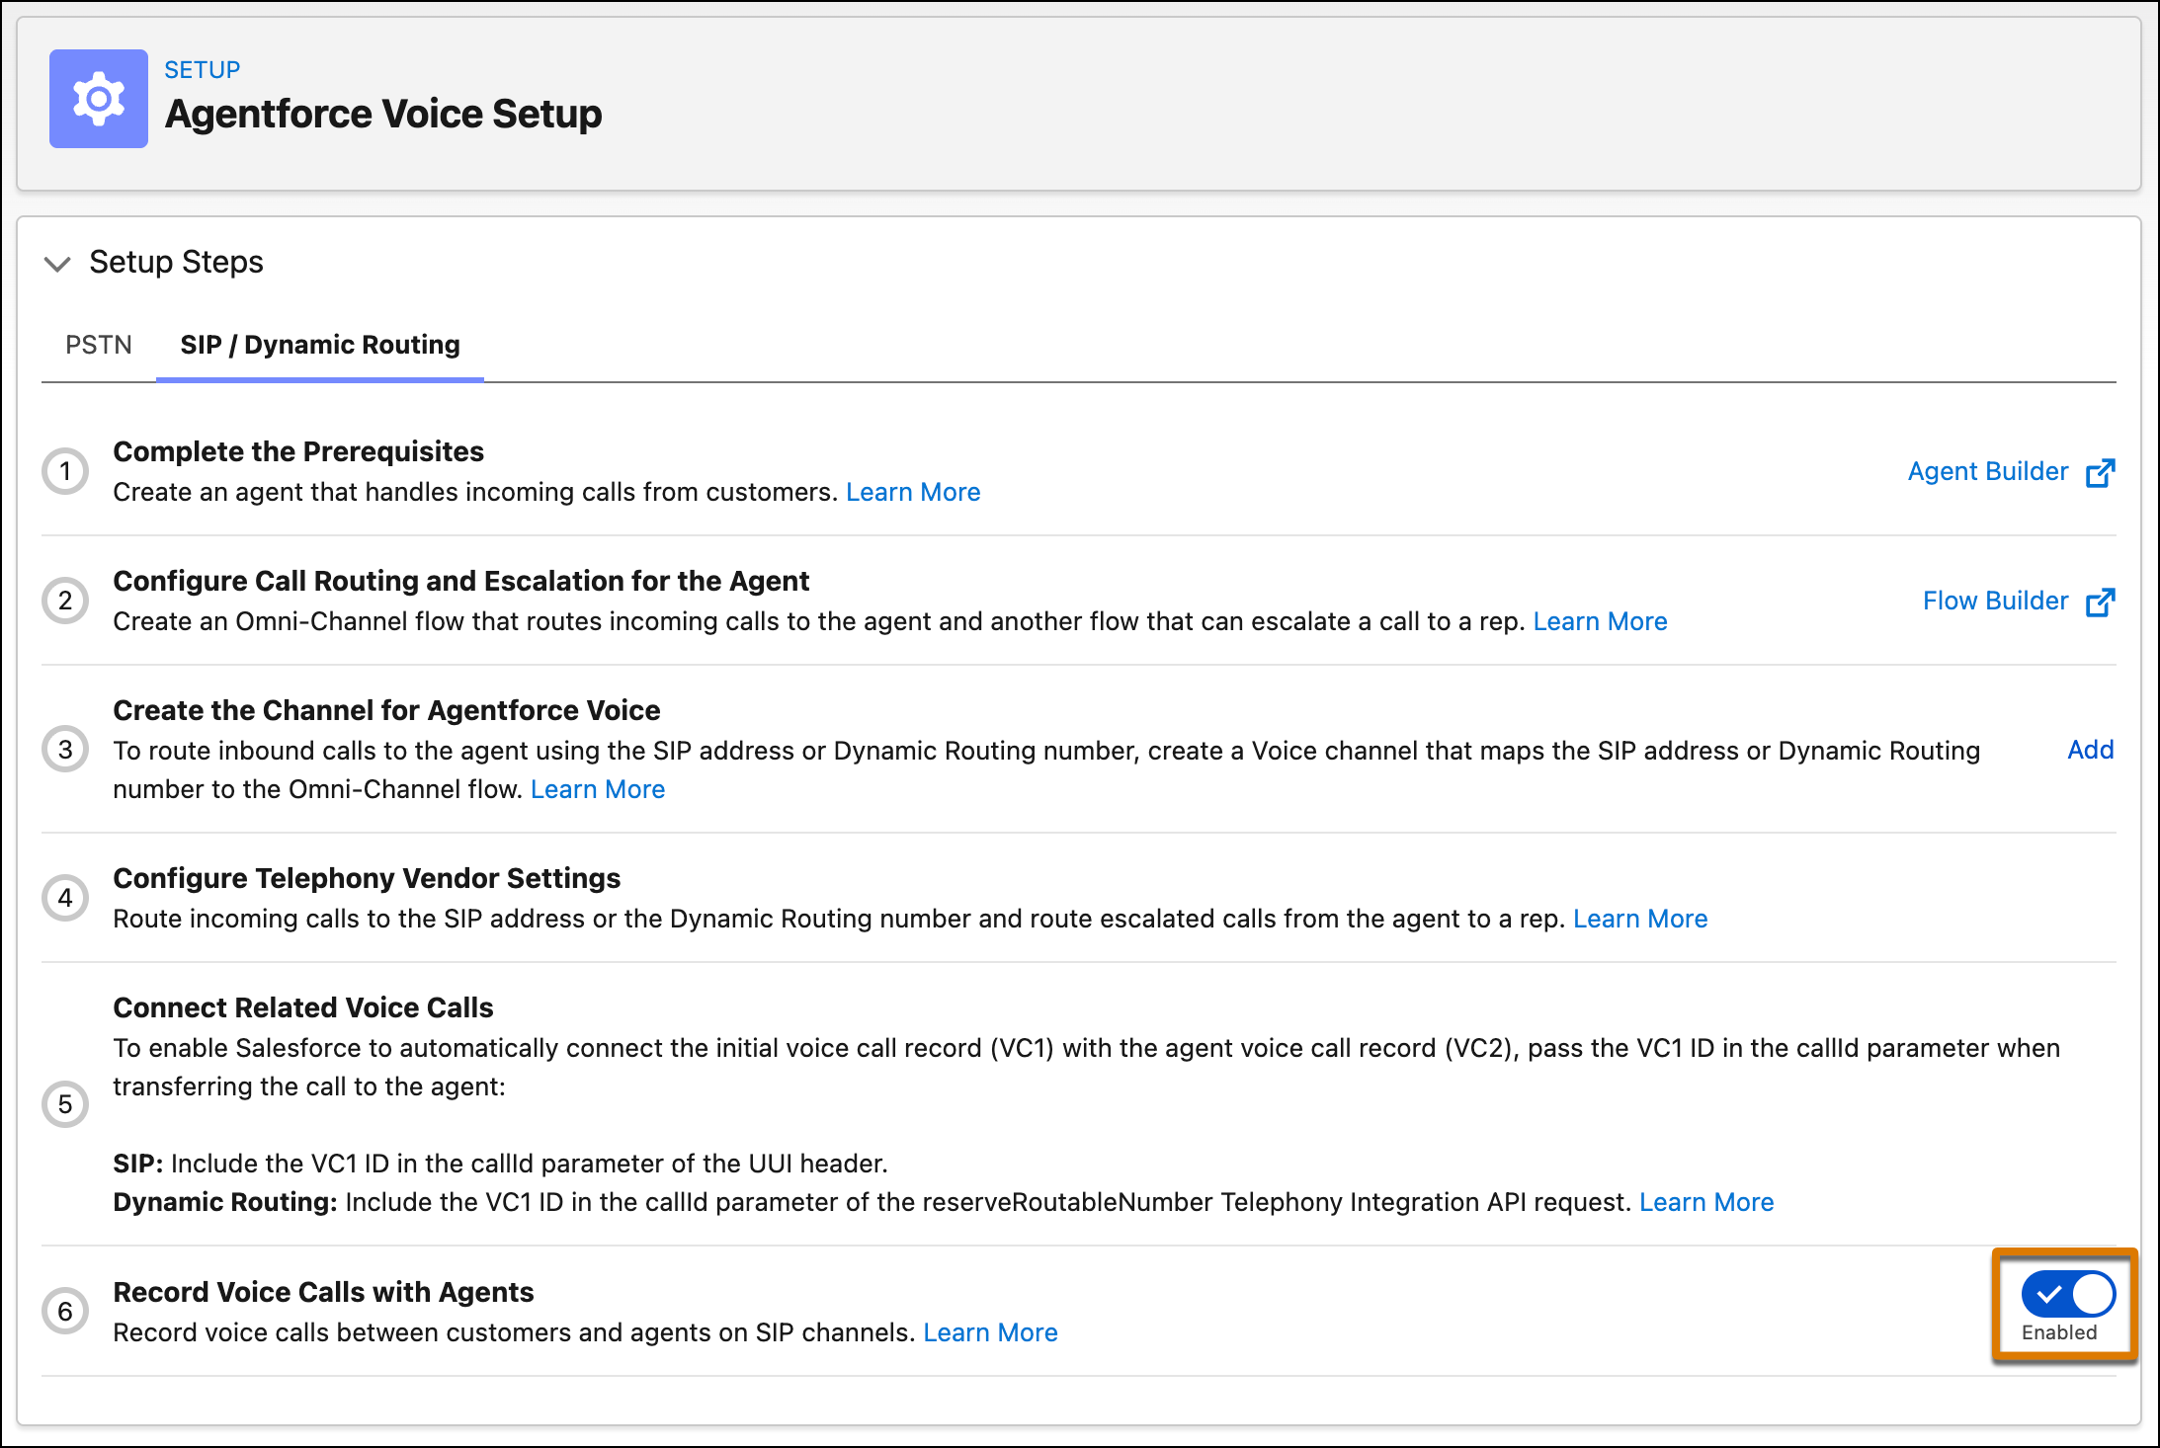Viewport: 2160px width, 1448px height.
Task: Click the Setup Steps section title
Action: pyautogui.click(x=176, y=262)
